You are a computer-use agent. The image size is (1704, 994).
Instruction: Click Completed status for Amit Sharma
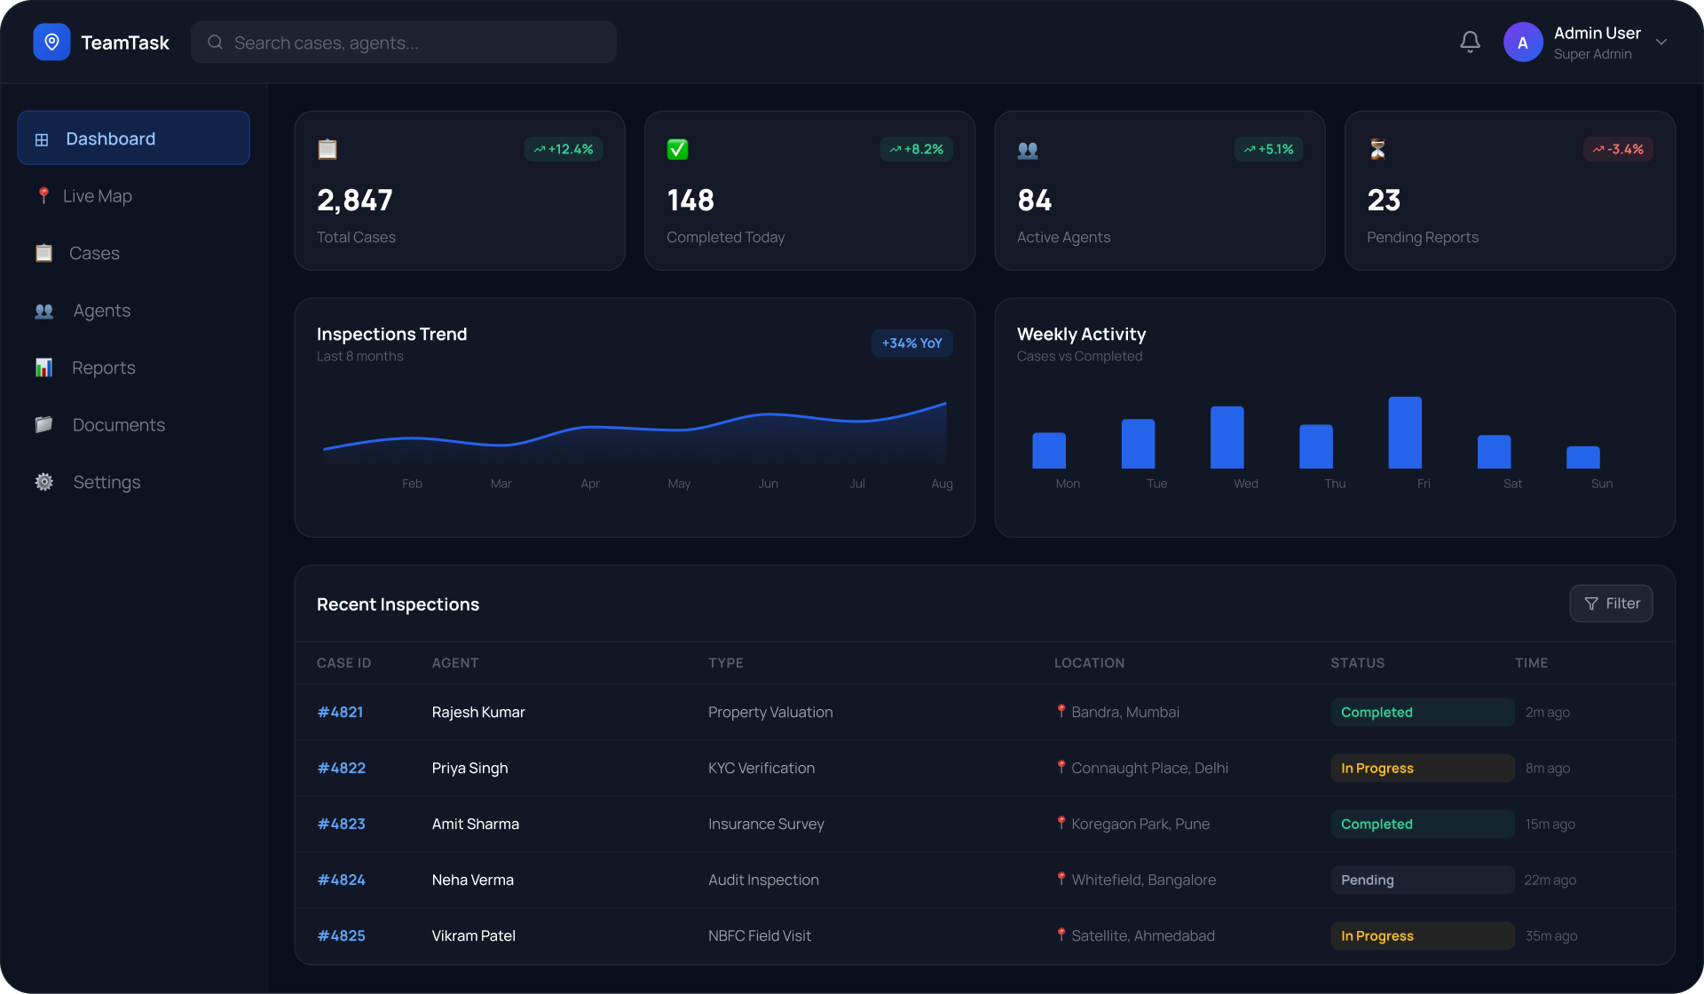pyautogui.click(x=1422, y=824)
